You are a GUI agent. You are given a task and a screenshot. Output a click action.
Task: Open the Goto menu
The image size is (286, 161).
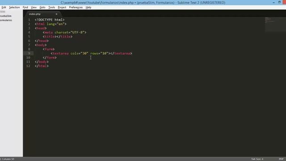[x=42, y=7]
